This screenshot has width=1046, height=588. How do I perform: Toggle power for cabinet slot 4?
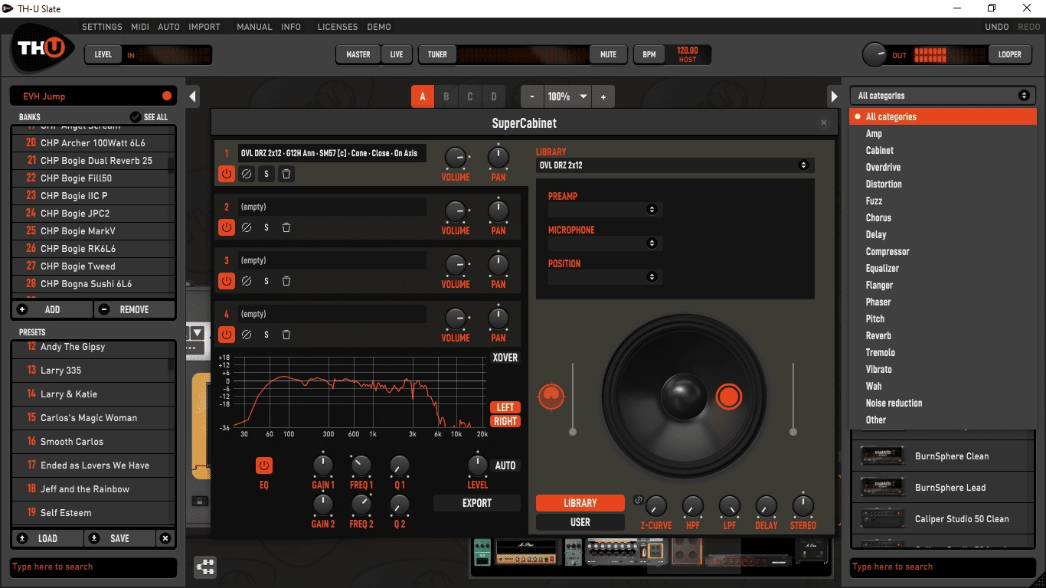pos(226,335)
